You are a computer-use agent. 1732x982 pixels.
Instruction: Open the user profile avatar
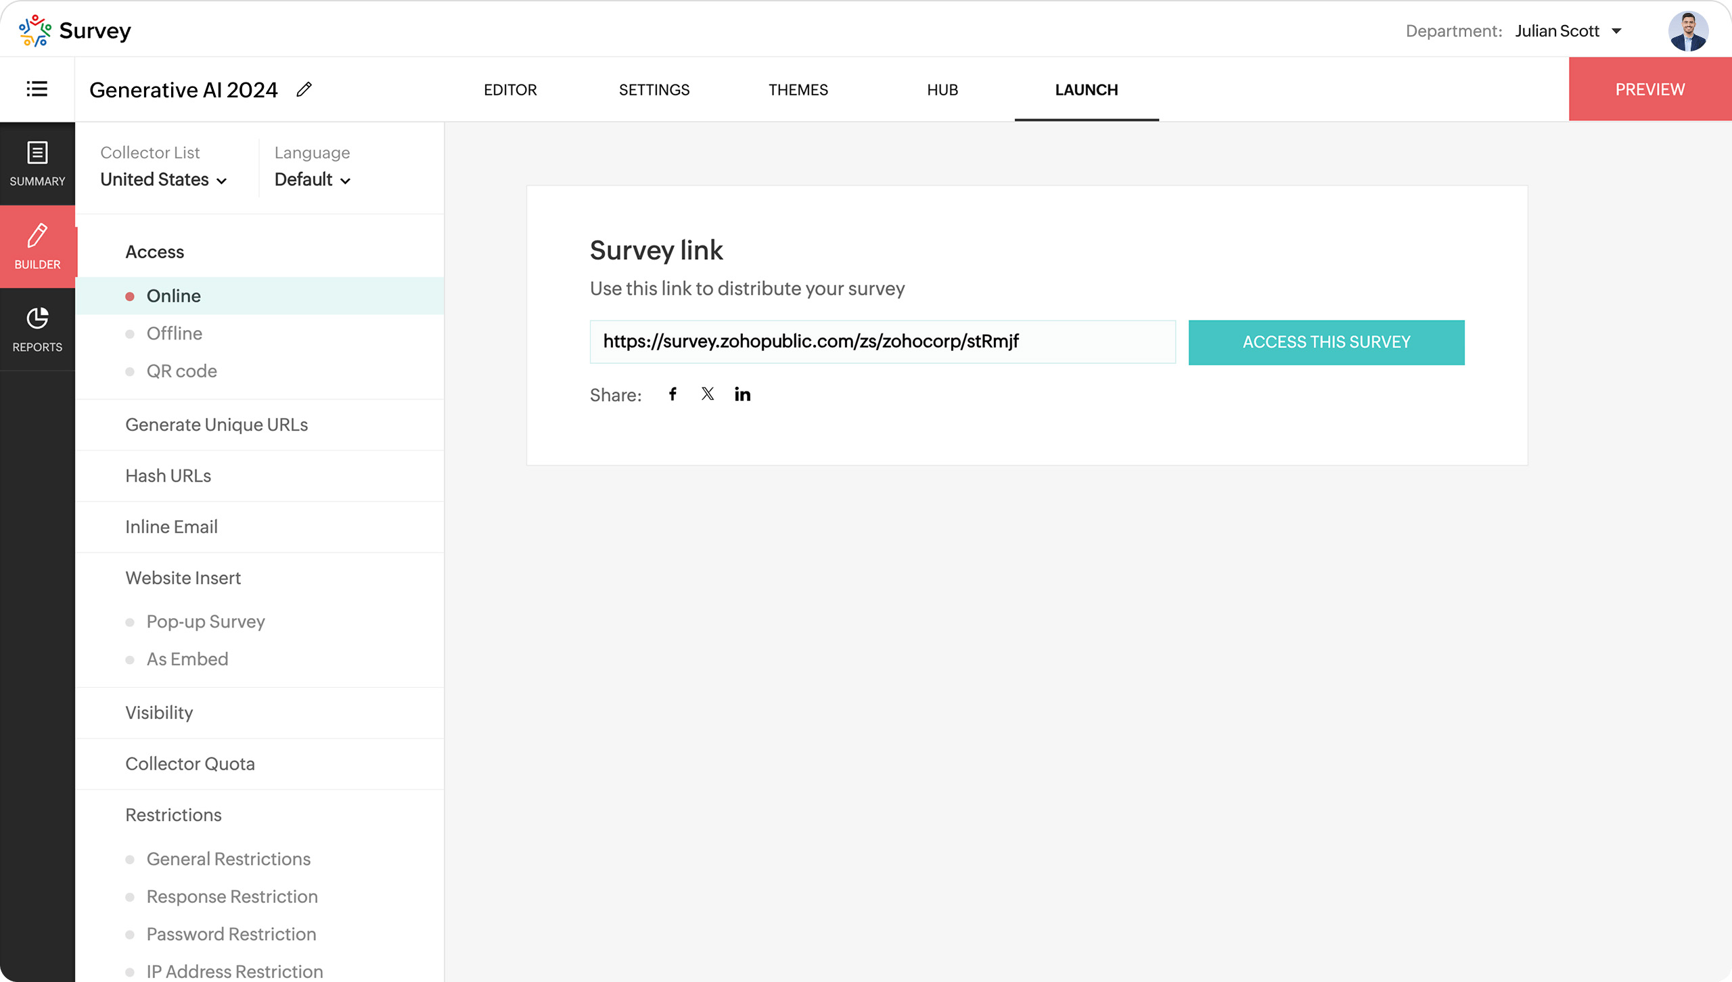[1688, 31]
